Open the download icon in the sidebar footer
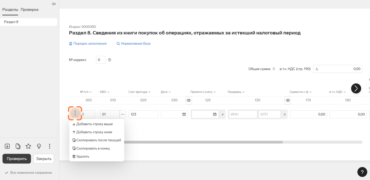 click(x=7, y=146)
